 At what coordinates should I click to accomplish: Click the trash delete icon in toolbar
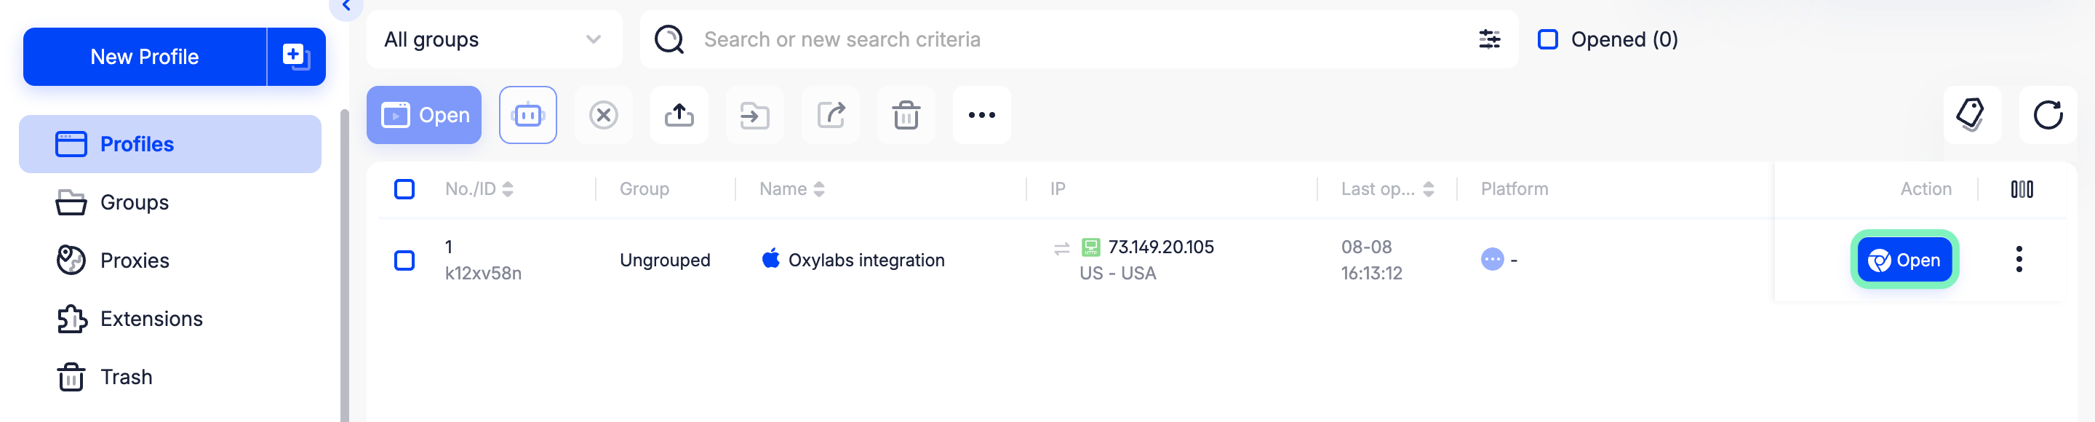[905, 116]
